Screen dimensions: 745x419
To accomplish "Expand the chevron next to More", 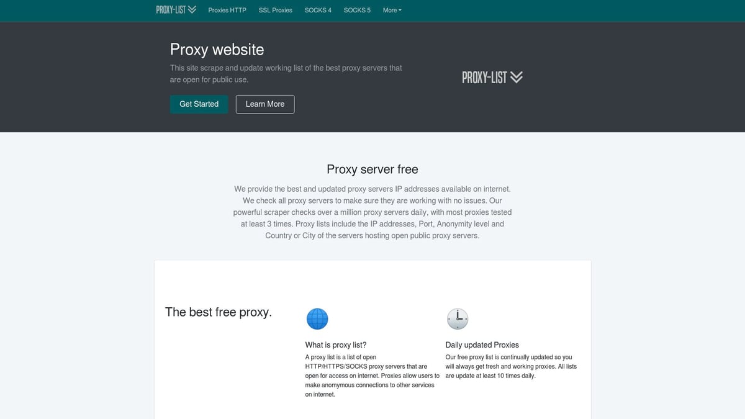I will pyautogui.click(x=400, y=10).
